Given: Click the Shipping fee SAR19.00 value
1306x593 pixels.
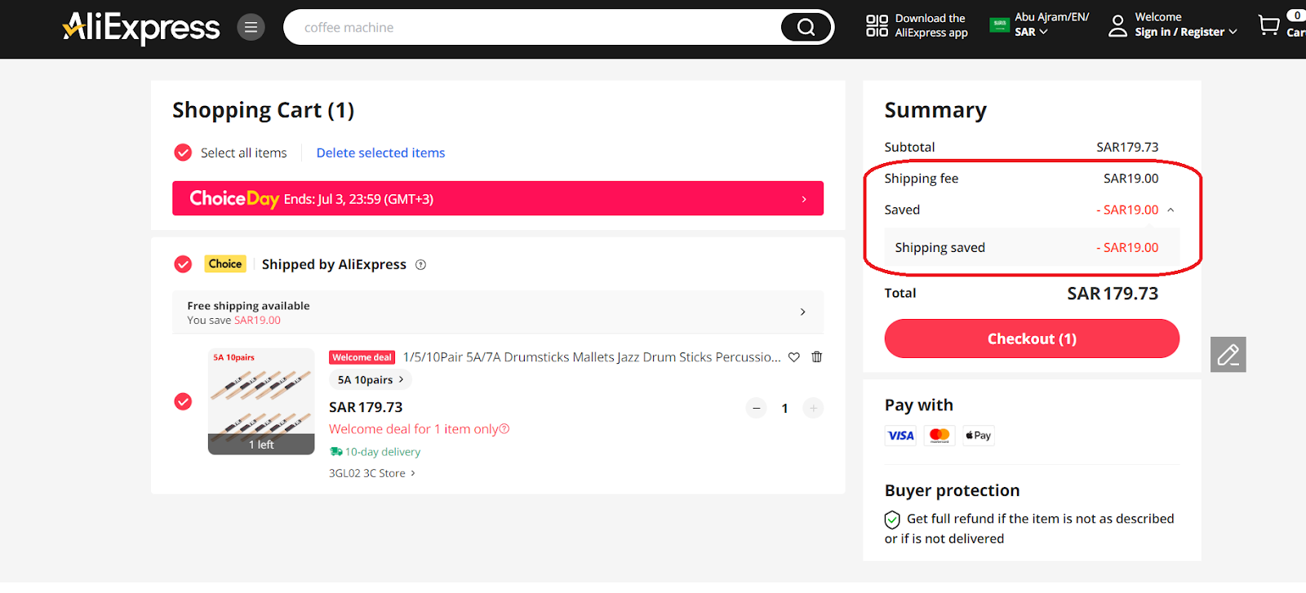Looking at the screenshot, I should pos(1131,179).
